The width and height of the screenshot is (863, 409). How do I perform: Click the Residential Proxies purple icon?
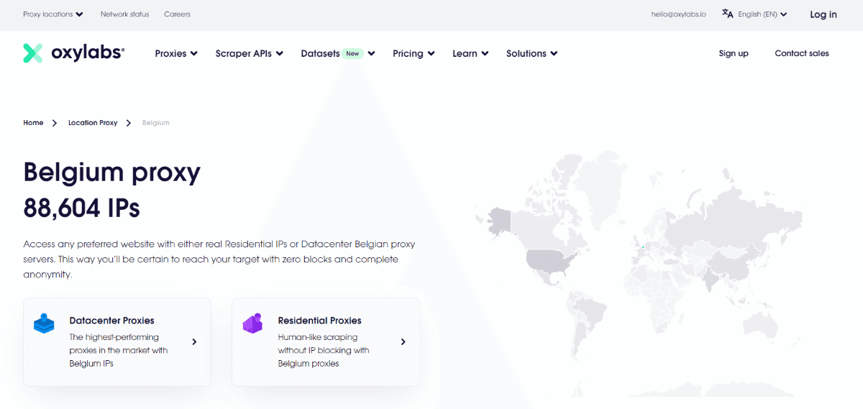tap(253, 323)
